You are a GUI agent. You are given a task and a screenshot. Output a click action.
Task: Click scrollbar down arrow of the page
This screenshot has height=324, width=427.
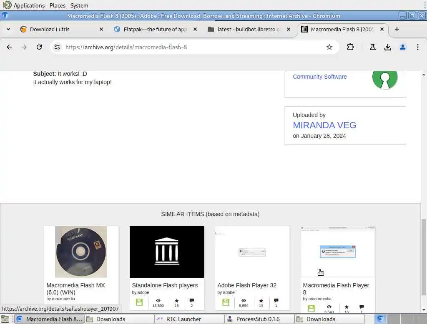tap(424, 310)
